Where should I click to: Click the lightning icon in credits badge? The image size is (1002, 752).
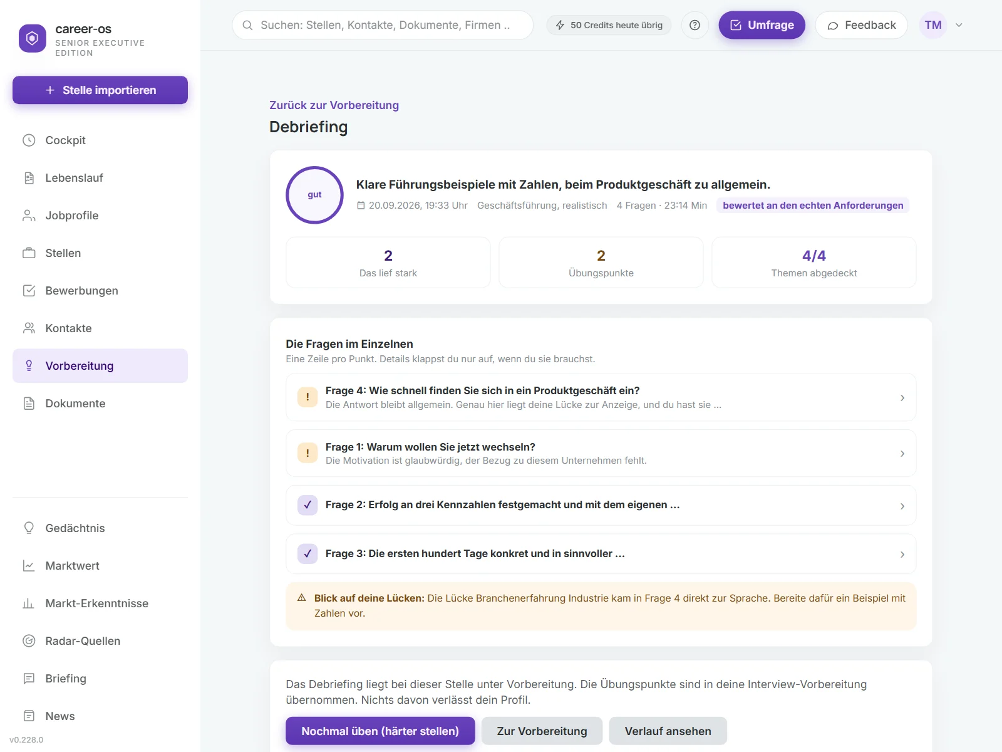coord(560,25)
